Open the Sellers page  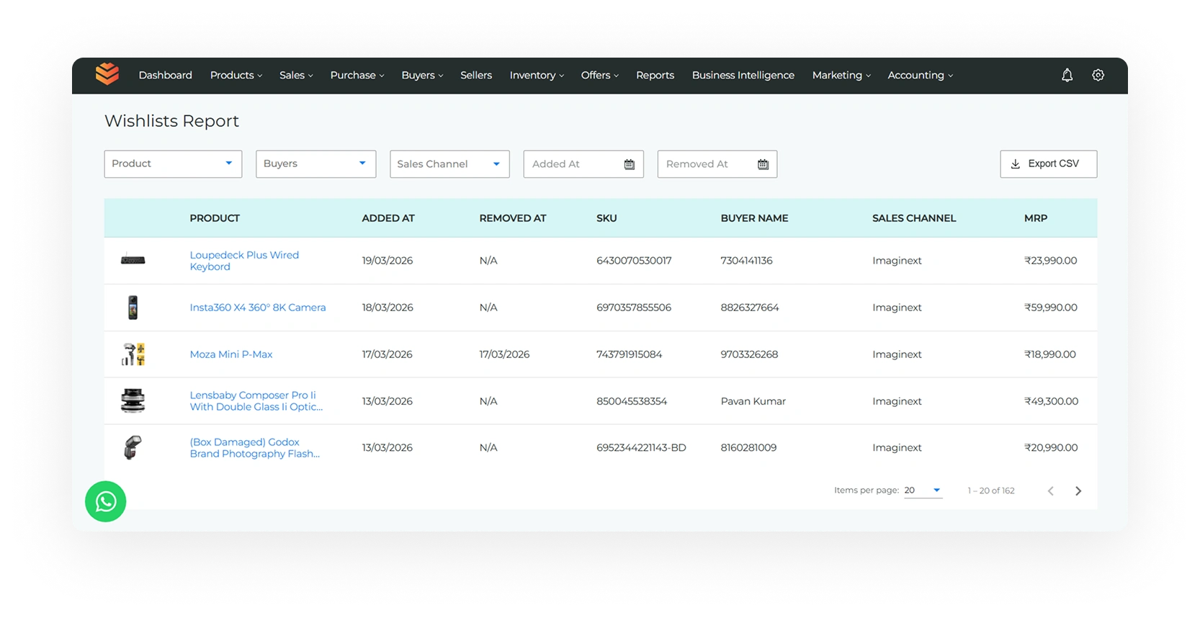tap(476, 75)
